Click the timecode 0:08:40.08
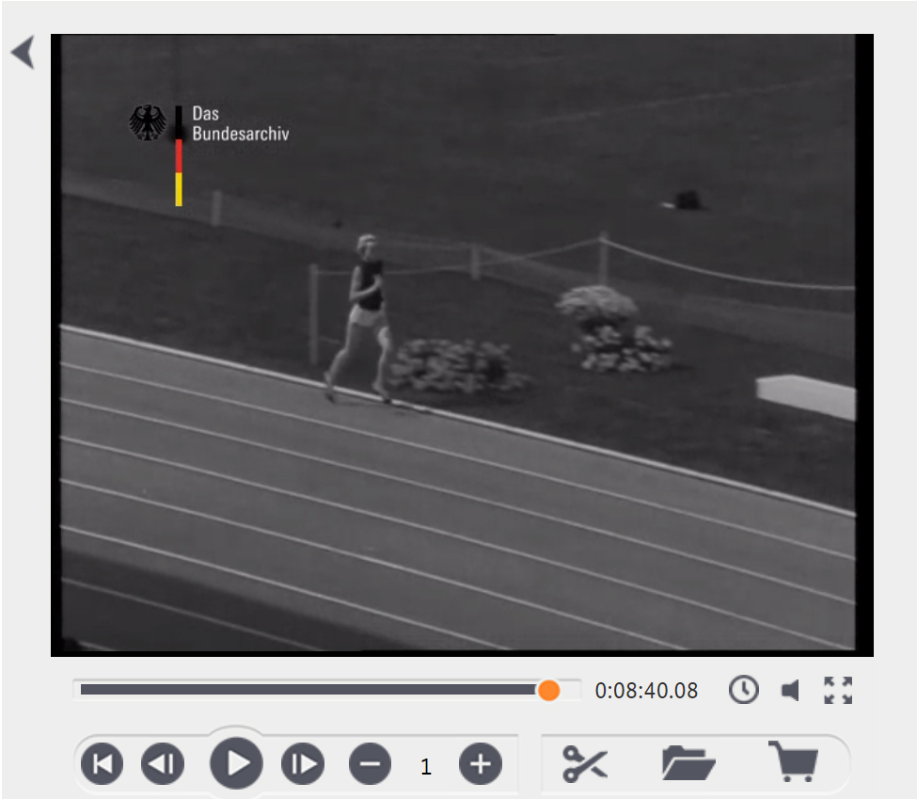The height and width of the screenshot is (799, 917). 646,691
